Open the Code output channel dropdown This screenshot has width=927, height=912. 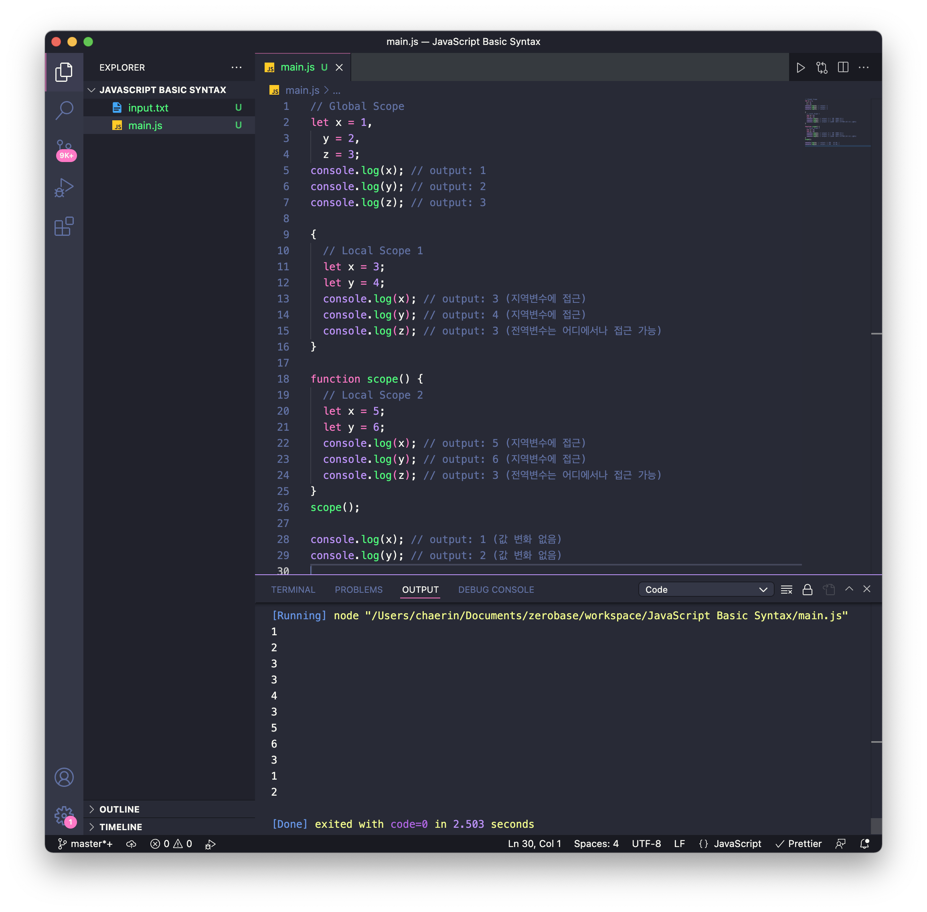coord(706,590)
